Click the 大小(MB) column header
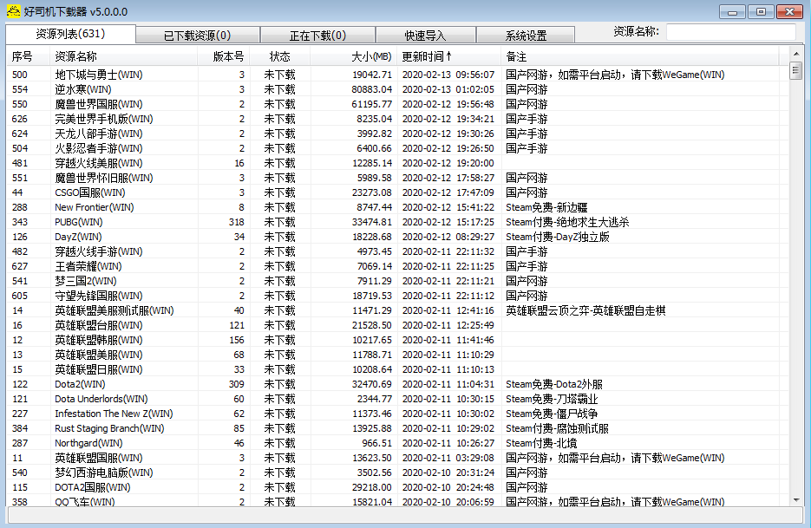The image size is (811, 528). coord(354,56)
